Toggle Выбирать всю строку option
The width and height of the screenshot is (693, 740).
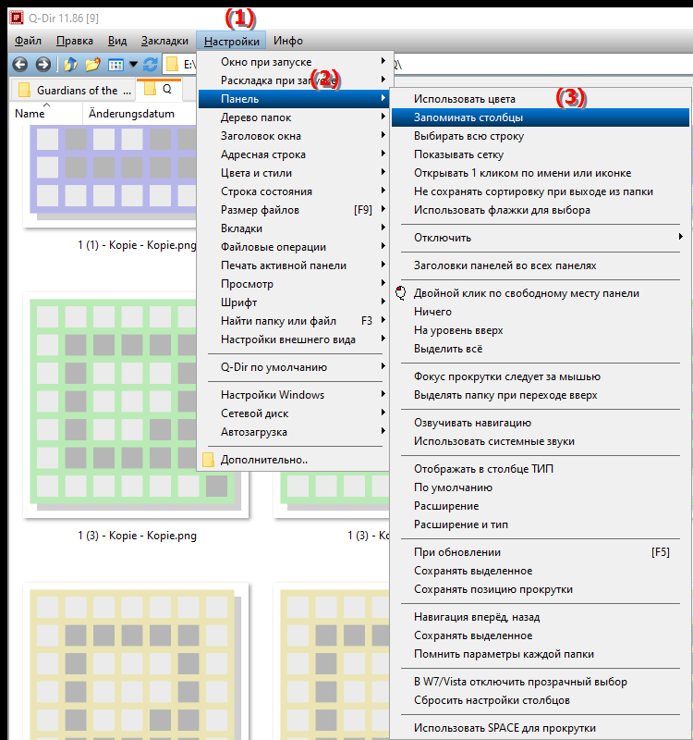pos(541,136)
